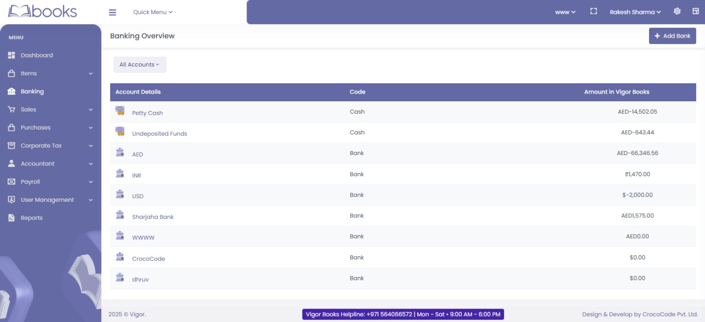Click the Account Details column header
This screenshot has width=705, height=322.
point(138,92)
